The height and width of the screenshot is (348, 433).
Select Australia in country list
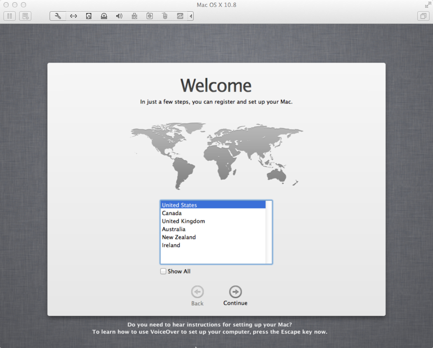tap(213, 229)
